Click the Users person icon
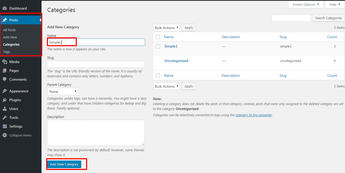Image resolution: width=345 pixels, height=173 pixels. coord(5,109)
